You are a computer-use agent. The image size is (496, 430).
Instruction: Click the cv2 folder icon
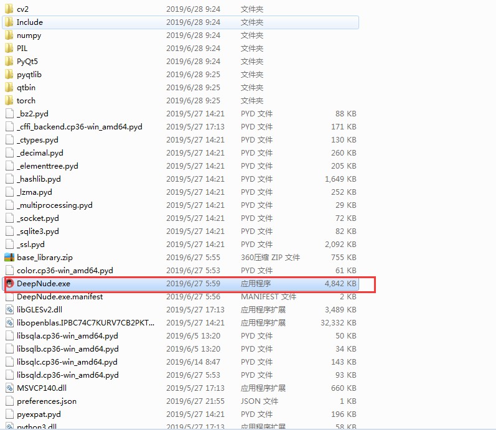pyautogui.click(x=9, y=9)
